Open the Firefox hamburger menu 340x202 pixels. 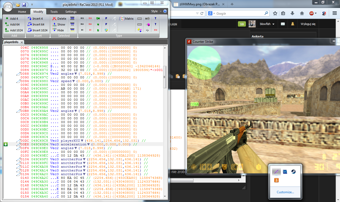335,13
